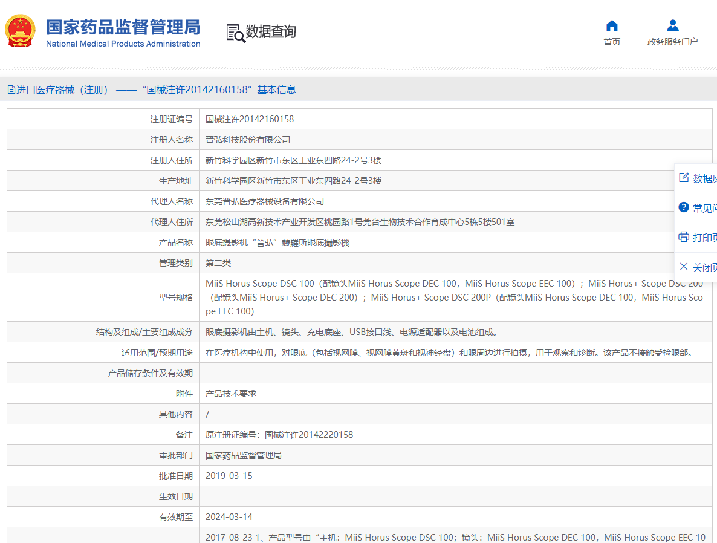This screenshot has height=543, width=717.
Task: Click the 打印页面 printer icon
Action: [684, 237]
